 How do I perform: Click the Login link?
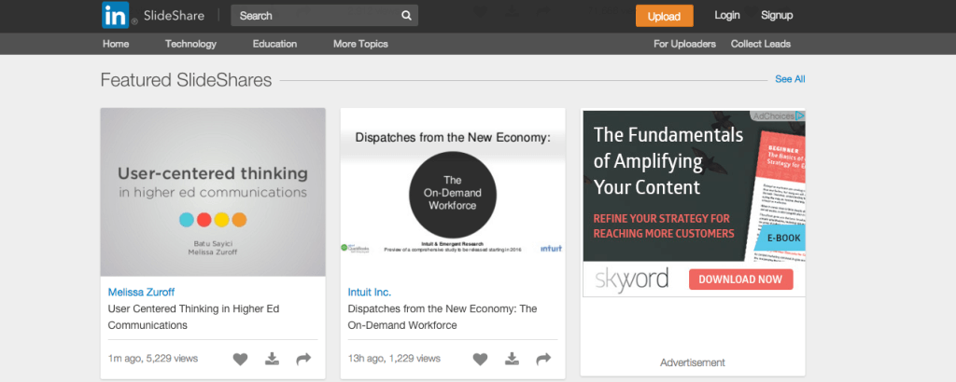coord(727,15)
